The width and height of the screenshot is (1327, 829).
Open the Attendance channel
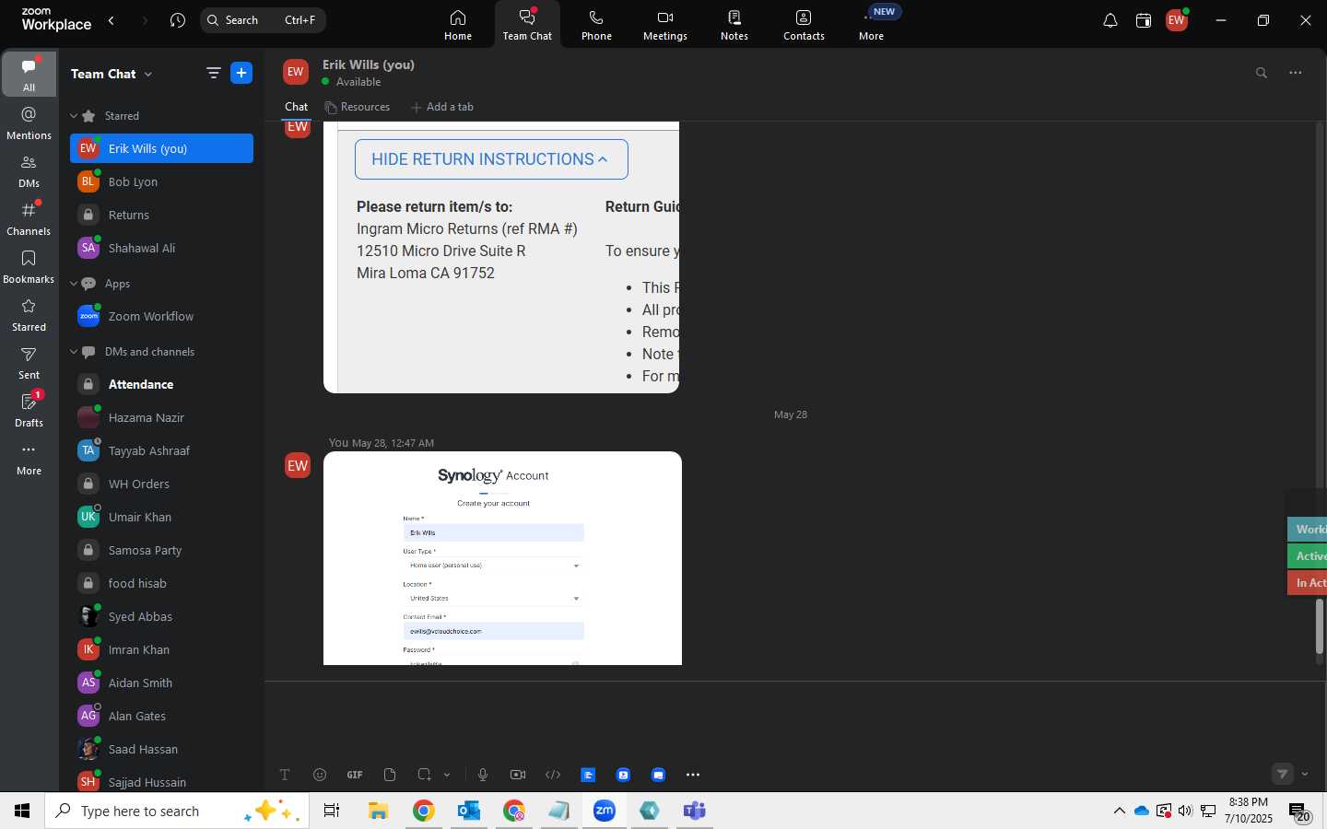(x=161, y=384)
